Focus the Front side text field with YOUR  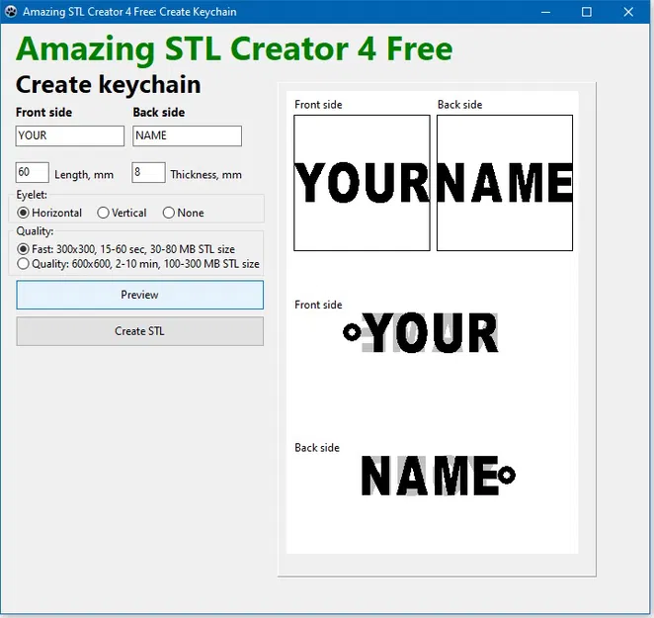(x=70, y=136)
